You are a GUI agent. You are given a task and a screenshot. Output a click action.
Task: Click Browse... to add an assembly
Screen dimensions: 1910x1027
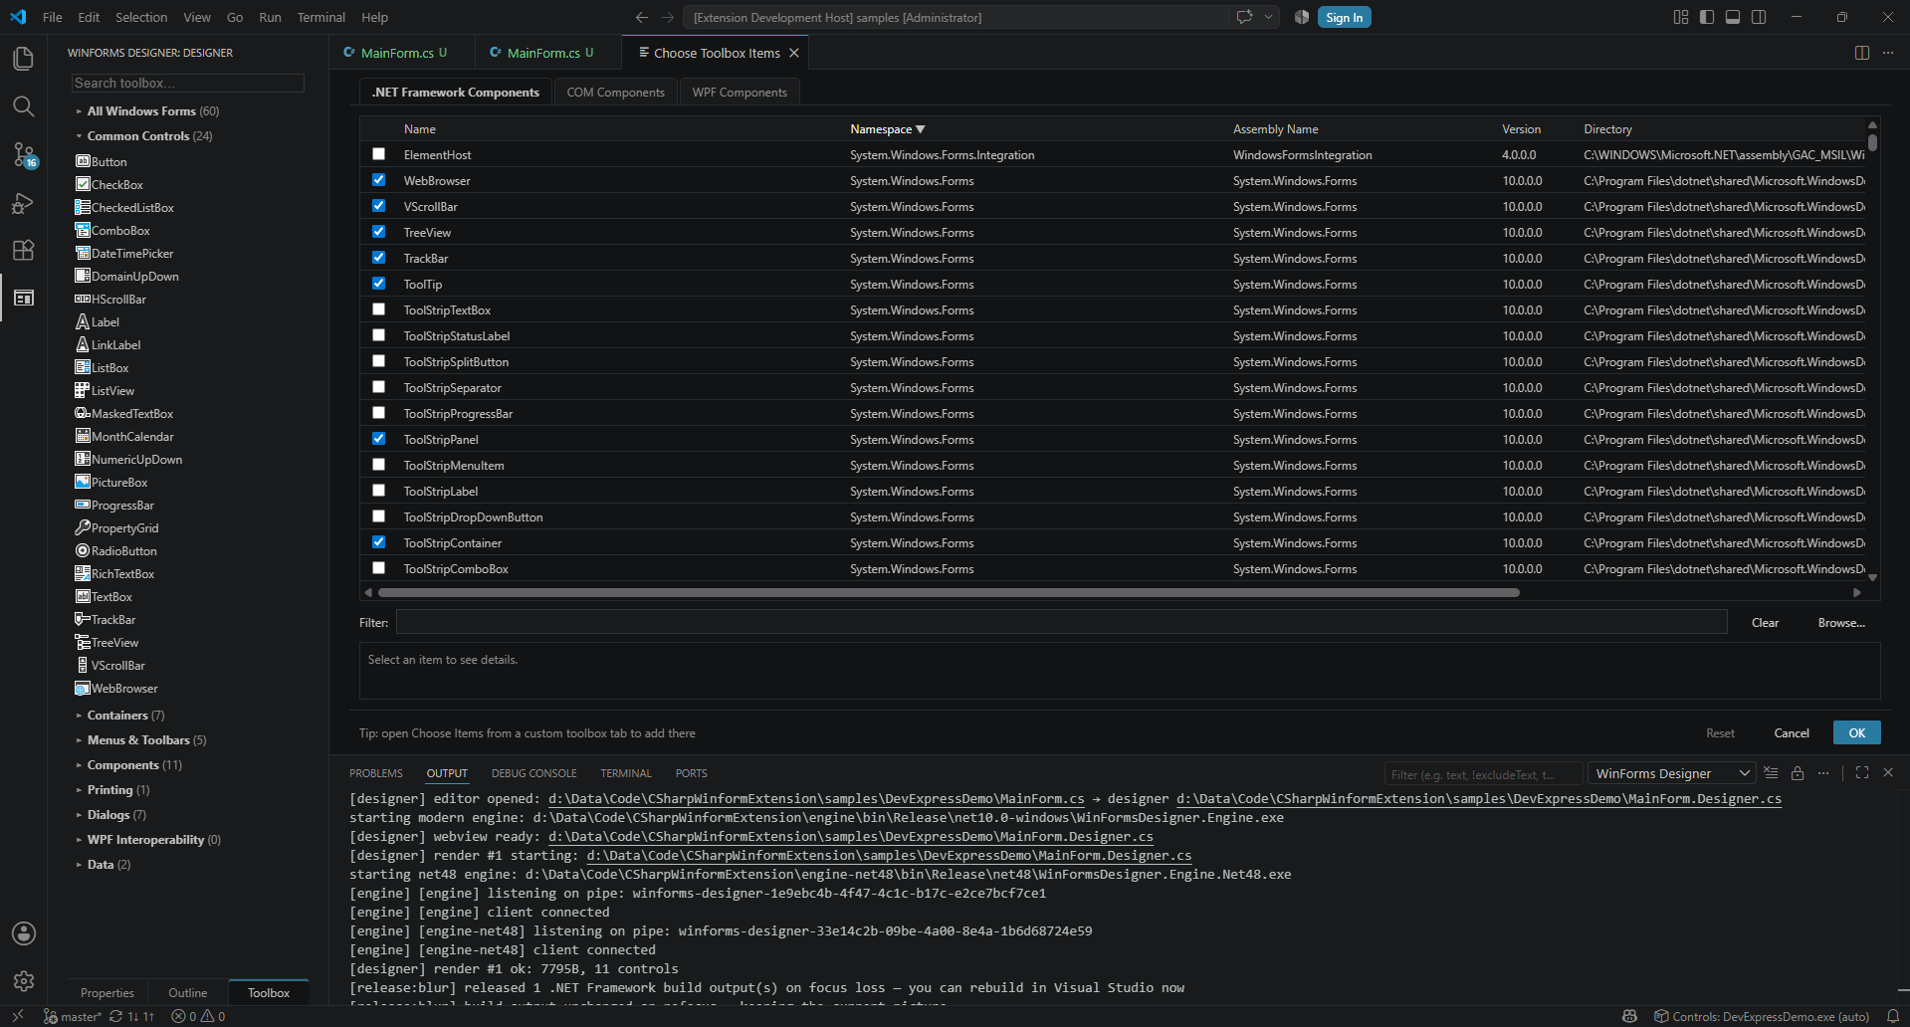(x=1841, y=622)
